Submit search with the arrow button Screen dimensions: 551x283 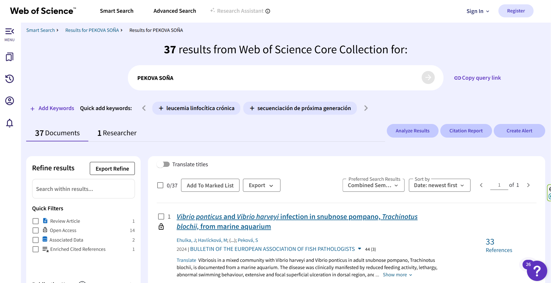pos(428,78)
